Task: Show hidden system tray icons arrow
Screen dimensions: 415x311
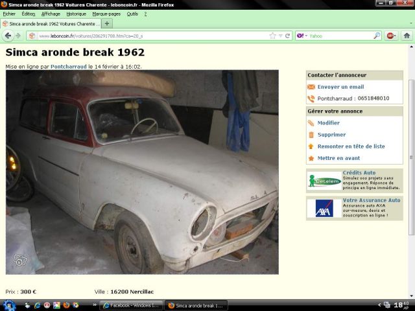Action: tap(379, 305)
